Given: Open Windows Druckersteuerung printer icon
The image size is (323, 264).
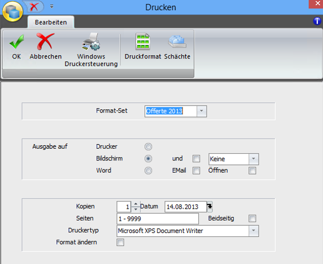Looking at the screenshot, I should coord(91,42).
